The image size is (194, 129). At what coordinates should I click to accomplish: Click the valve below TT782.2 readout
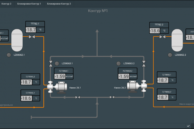(162, 37)
